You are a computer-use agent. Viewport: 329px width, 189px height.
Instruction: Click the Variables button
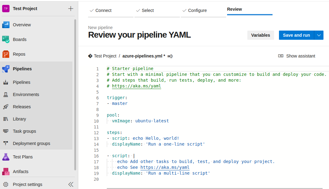(261, 35)
